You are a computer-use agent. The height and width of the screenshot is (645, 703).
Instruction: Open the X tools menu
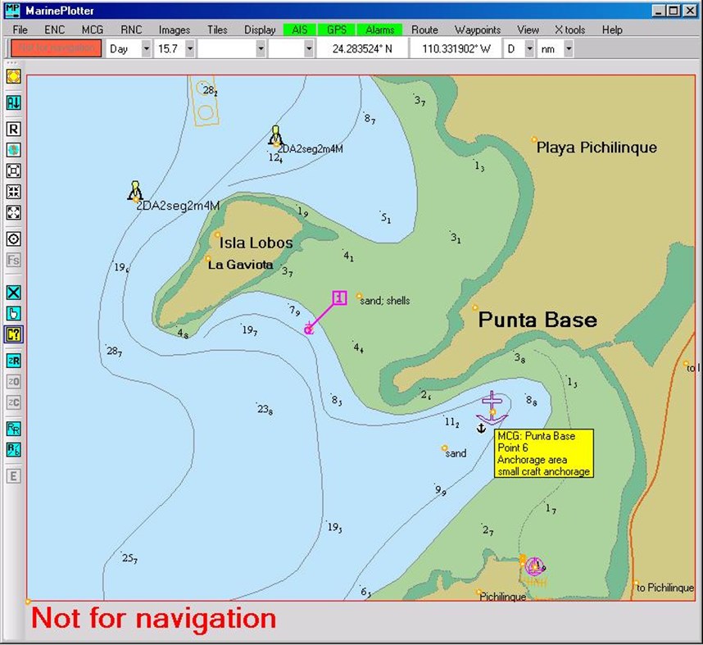pos(569,29)
